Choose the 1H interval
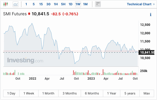Image resolution: width=157 pixels, height=100 pixels. [x=56, y=4]
